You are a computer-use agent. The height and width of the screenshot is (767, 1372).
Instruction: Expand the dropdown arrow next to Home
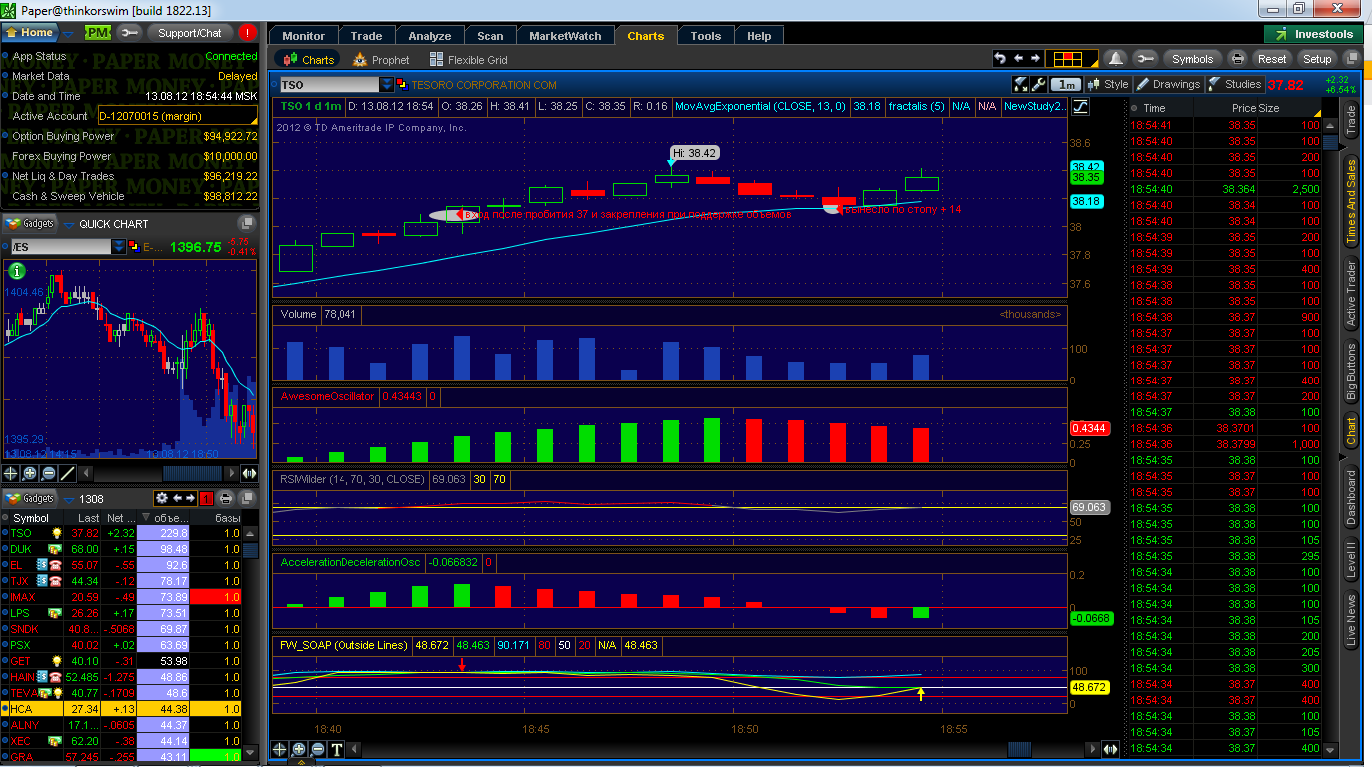[x=68, y=33]
